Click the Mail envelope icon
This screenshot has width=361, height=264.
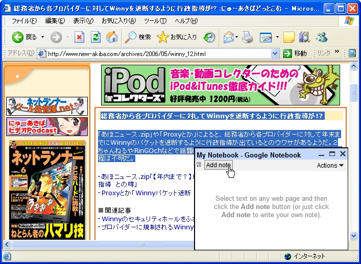(x=229, y=37)
